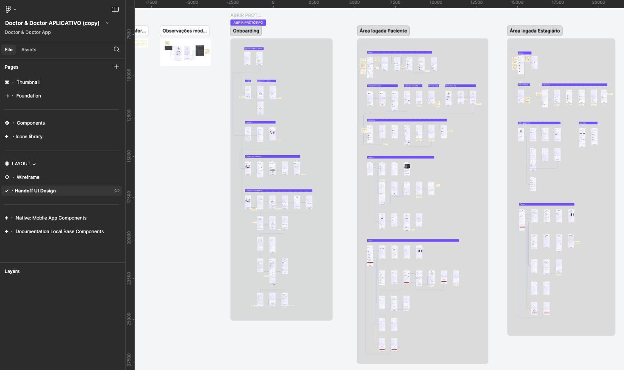Open the file name dropdown for Doctor & Doctor APLICATIVO
The width and height of the screenshot is (624, 370).
click(x=107, y=23)
